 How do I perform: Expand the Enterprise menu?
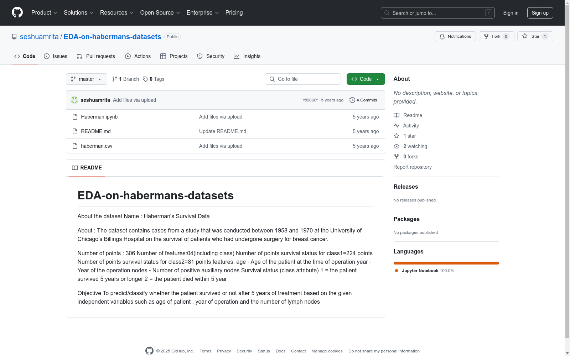pyautogui.click(x=203, y=13)
